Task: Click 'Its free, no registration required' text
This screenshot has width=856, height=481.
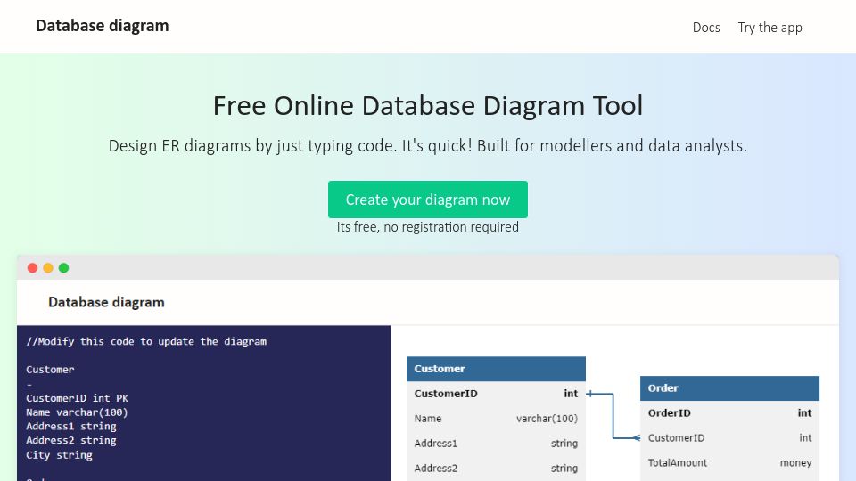Action: 427,227
